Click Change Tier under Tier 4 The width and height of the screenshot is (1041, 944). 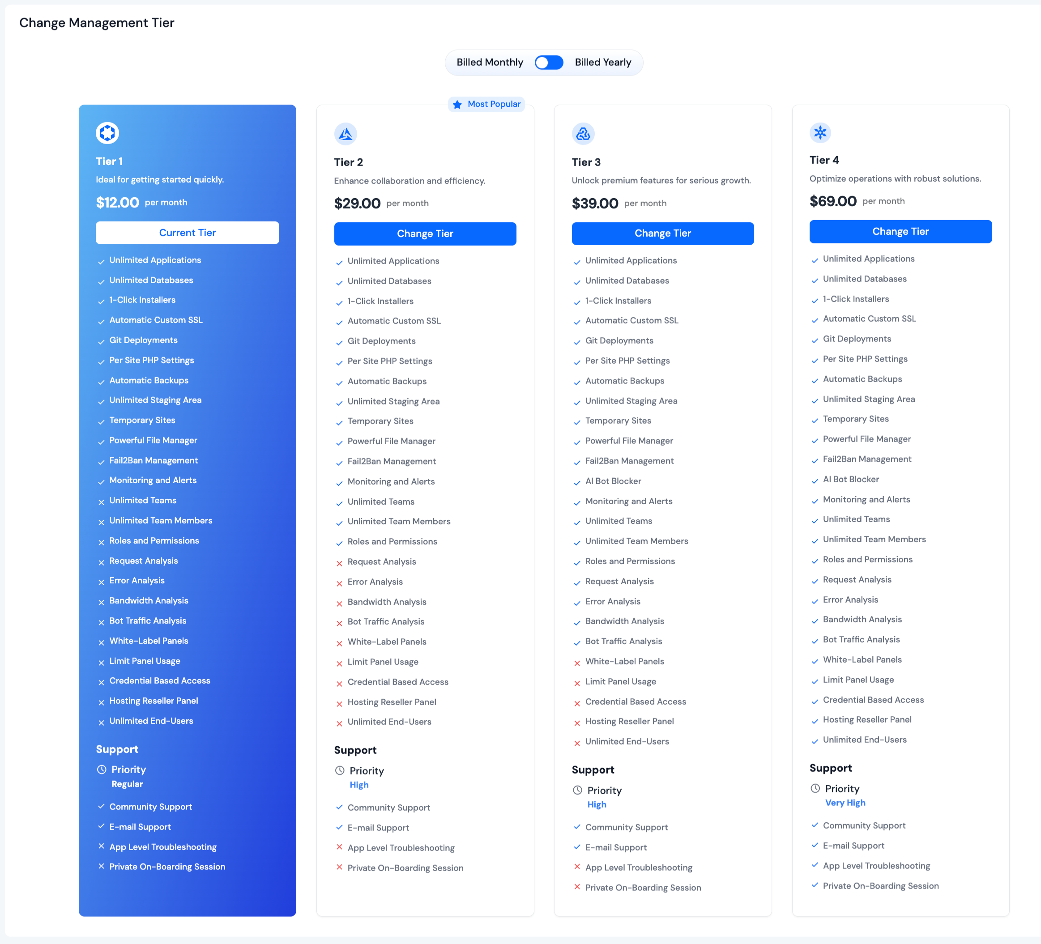coord(900,232)
